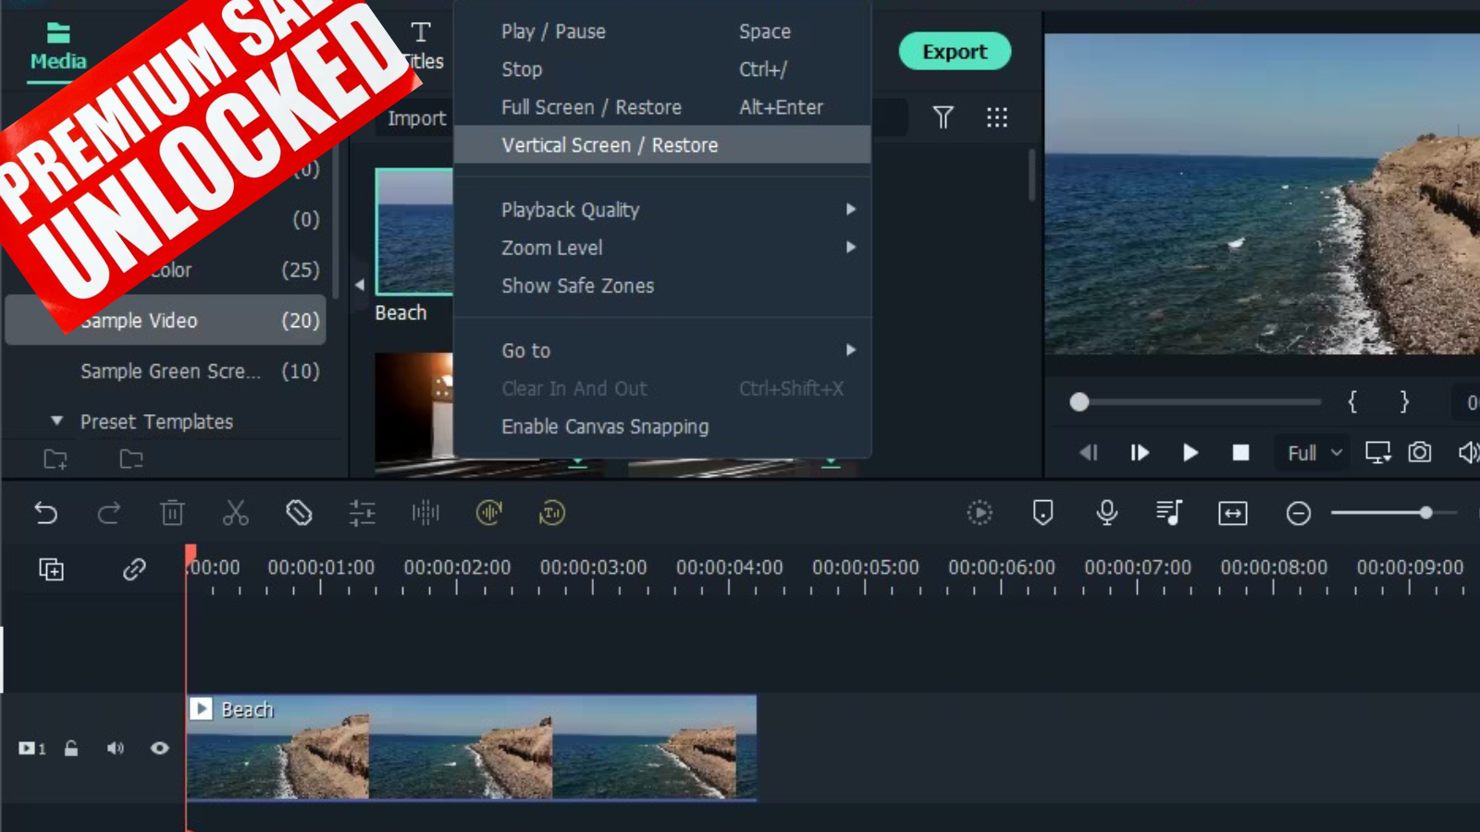Click the Undo icon
Image resolution: width=1480 pixels, height=832 pixels.
(x=47, y=513)
